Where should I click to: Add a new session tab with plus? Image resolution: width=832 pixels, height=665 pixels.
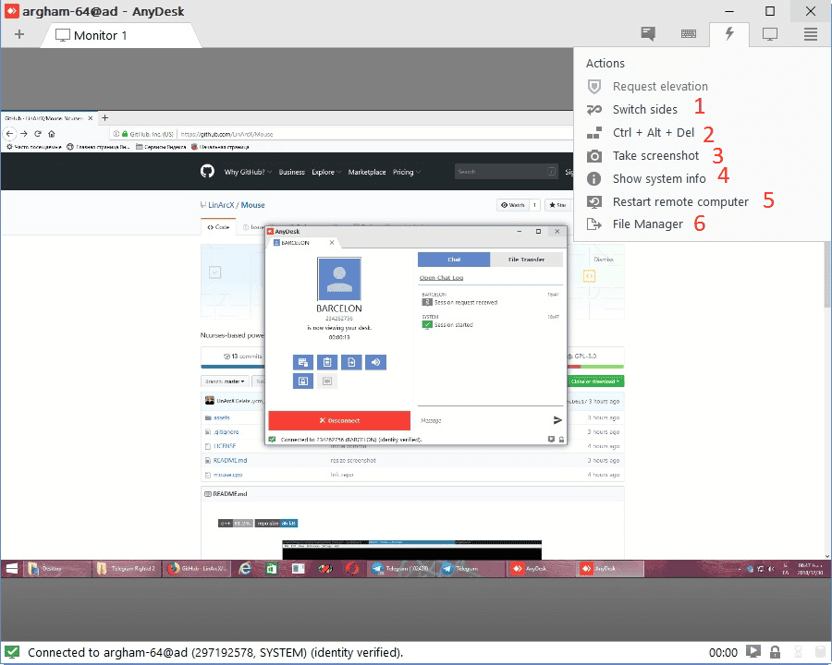pos(19,34)
